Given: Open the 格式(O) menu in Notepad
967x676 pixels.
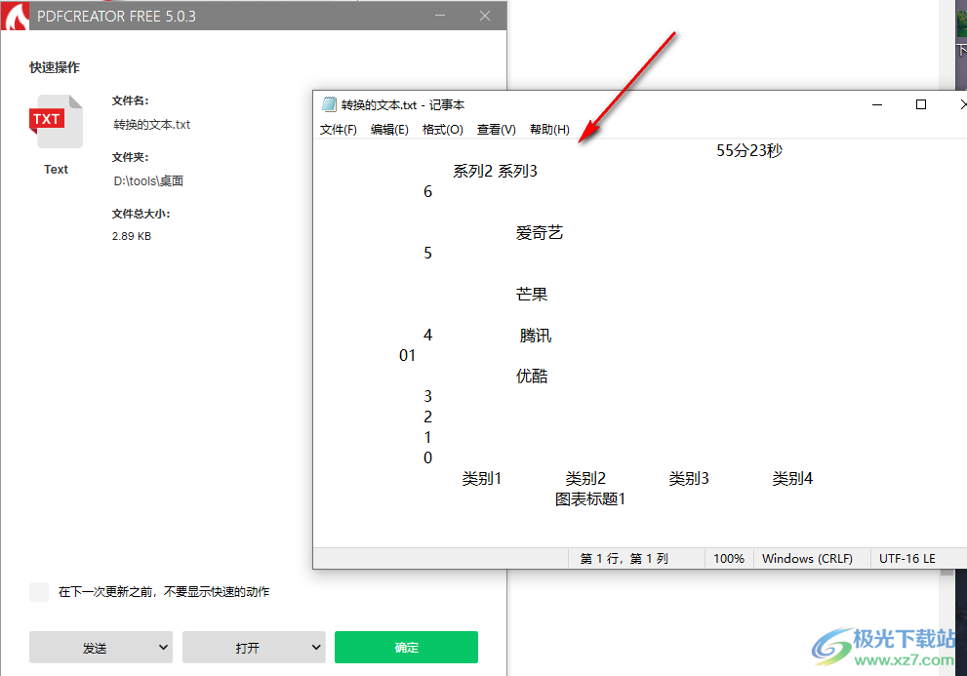Looking at the screenshot, I should [442, 130].
